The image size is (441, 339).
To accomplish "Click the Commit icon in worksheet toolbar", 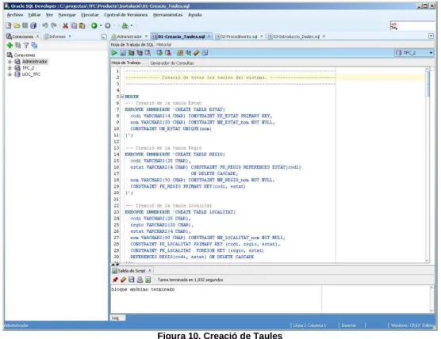I will click(x=159, y=53).
